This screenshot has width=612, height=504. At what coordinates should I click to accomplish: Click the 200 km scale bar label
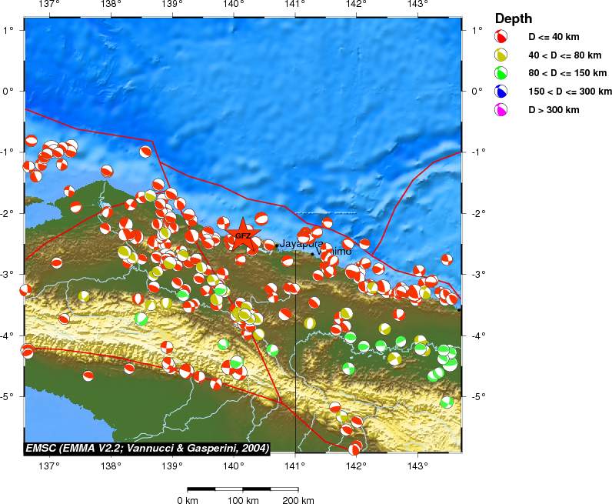coord(297,500)
